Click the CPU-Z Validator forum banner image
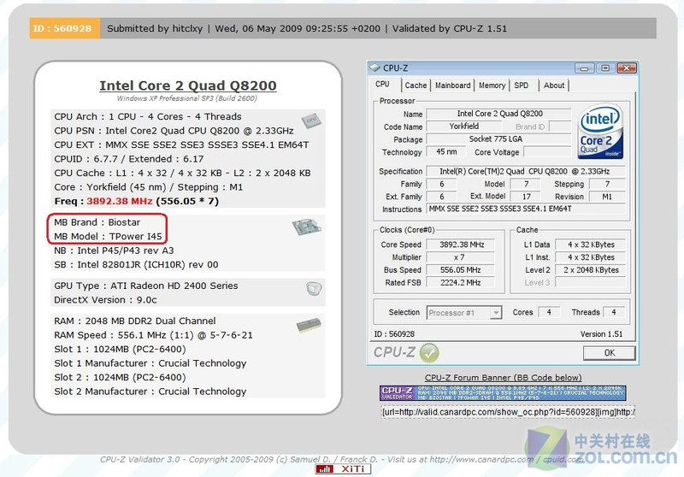684x477 pixels. tap(503, 393)
